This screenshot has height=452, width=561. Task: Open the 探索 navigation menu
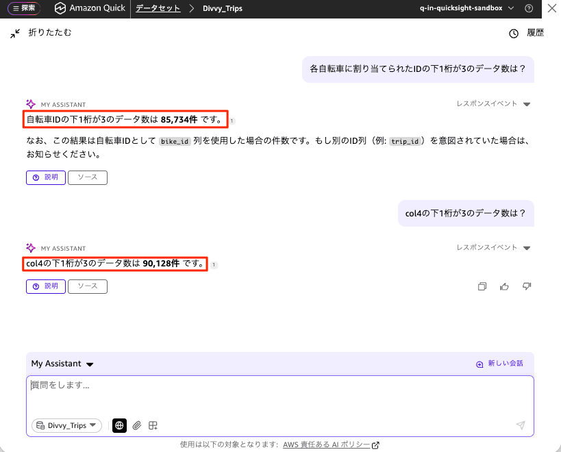point(24,8)
